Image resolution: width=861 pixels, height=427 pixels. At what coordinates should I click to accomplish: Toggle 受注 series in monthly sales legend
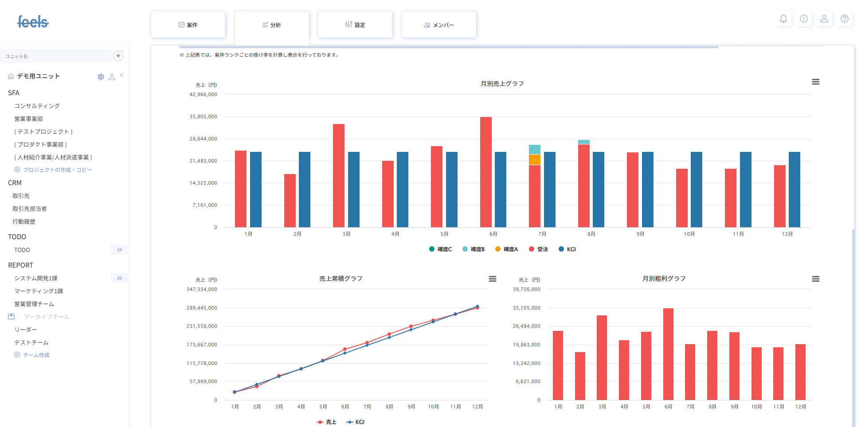click(x=538, y=249)
